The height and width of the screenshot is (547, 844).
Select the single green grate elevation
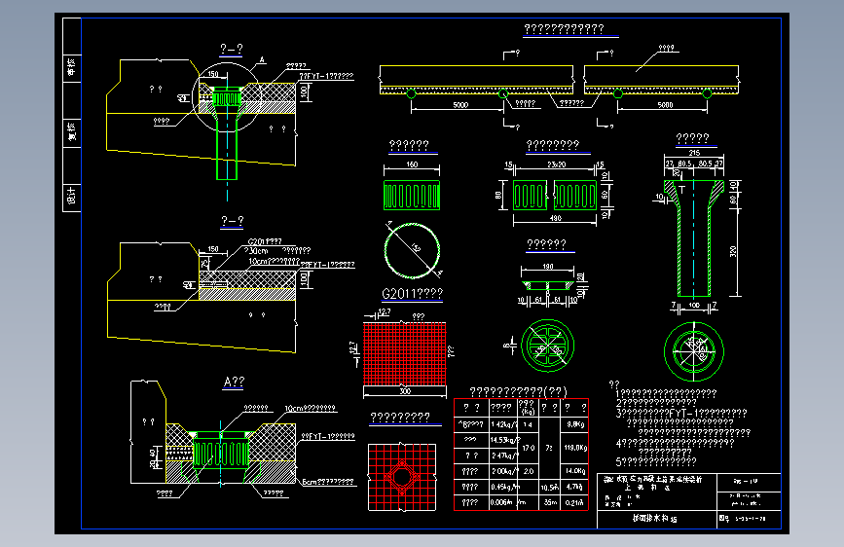pyautogui.click(x=412, y=195)
